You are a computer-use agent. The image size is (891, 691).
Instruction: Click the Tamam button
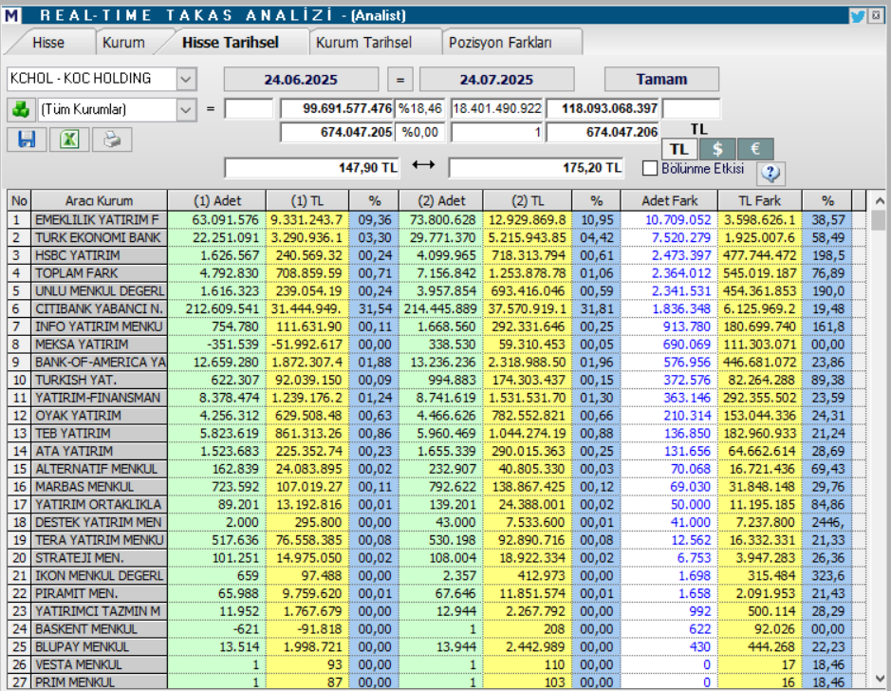pyautogui.click(x=661, y=79)
